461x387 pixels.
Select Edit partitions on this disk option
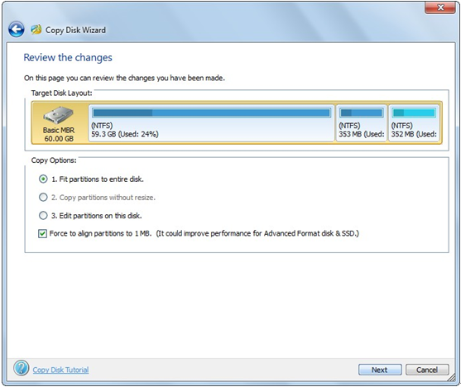click(x=43, y=215)
